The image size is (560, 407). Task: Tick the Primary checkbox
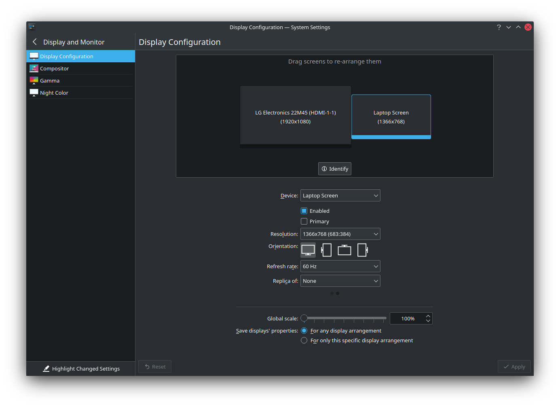[x=304, y=221]
